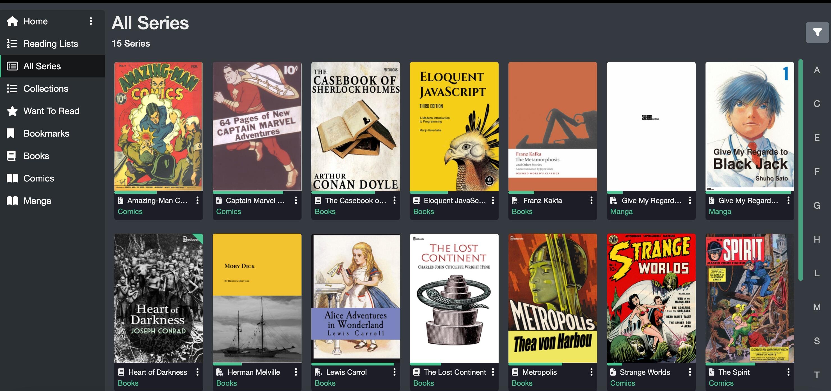Jump to letter G in index
The image size is (831, 391).
click(x=817, y=205)
